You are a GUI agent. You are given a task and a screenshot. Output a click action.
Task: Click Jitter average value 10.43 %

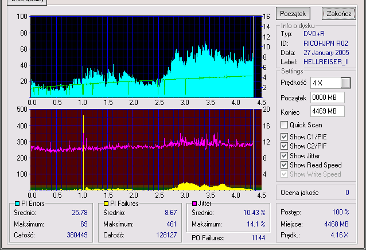[254, 213]
